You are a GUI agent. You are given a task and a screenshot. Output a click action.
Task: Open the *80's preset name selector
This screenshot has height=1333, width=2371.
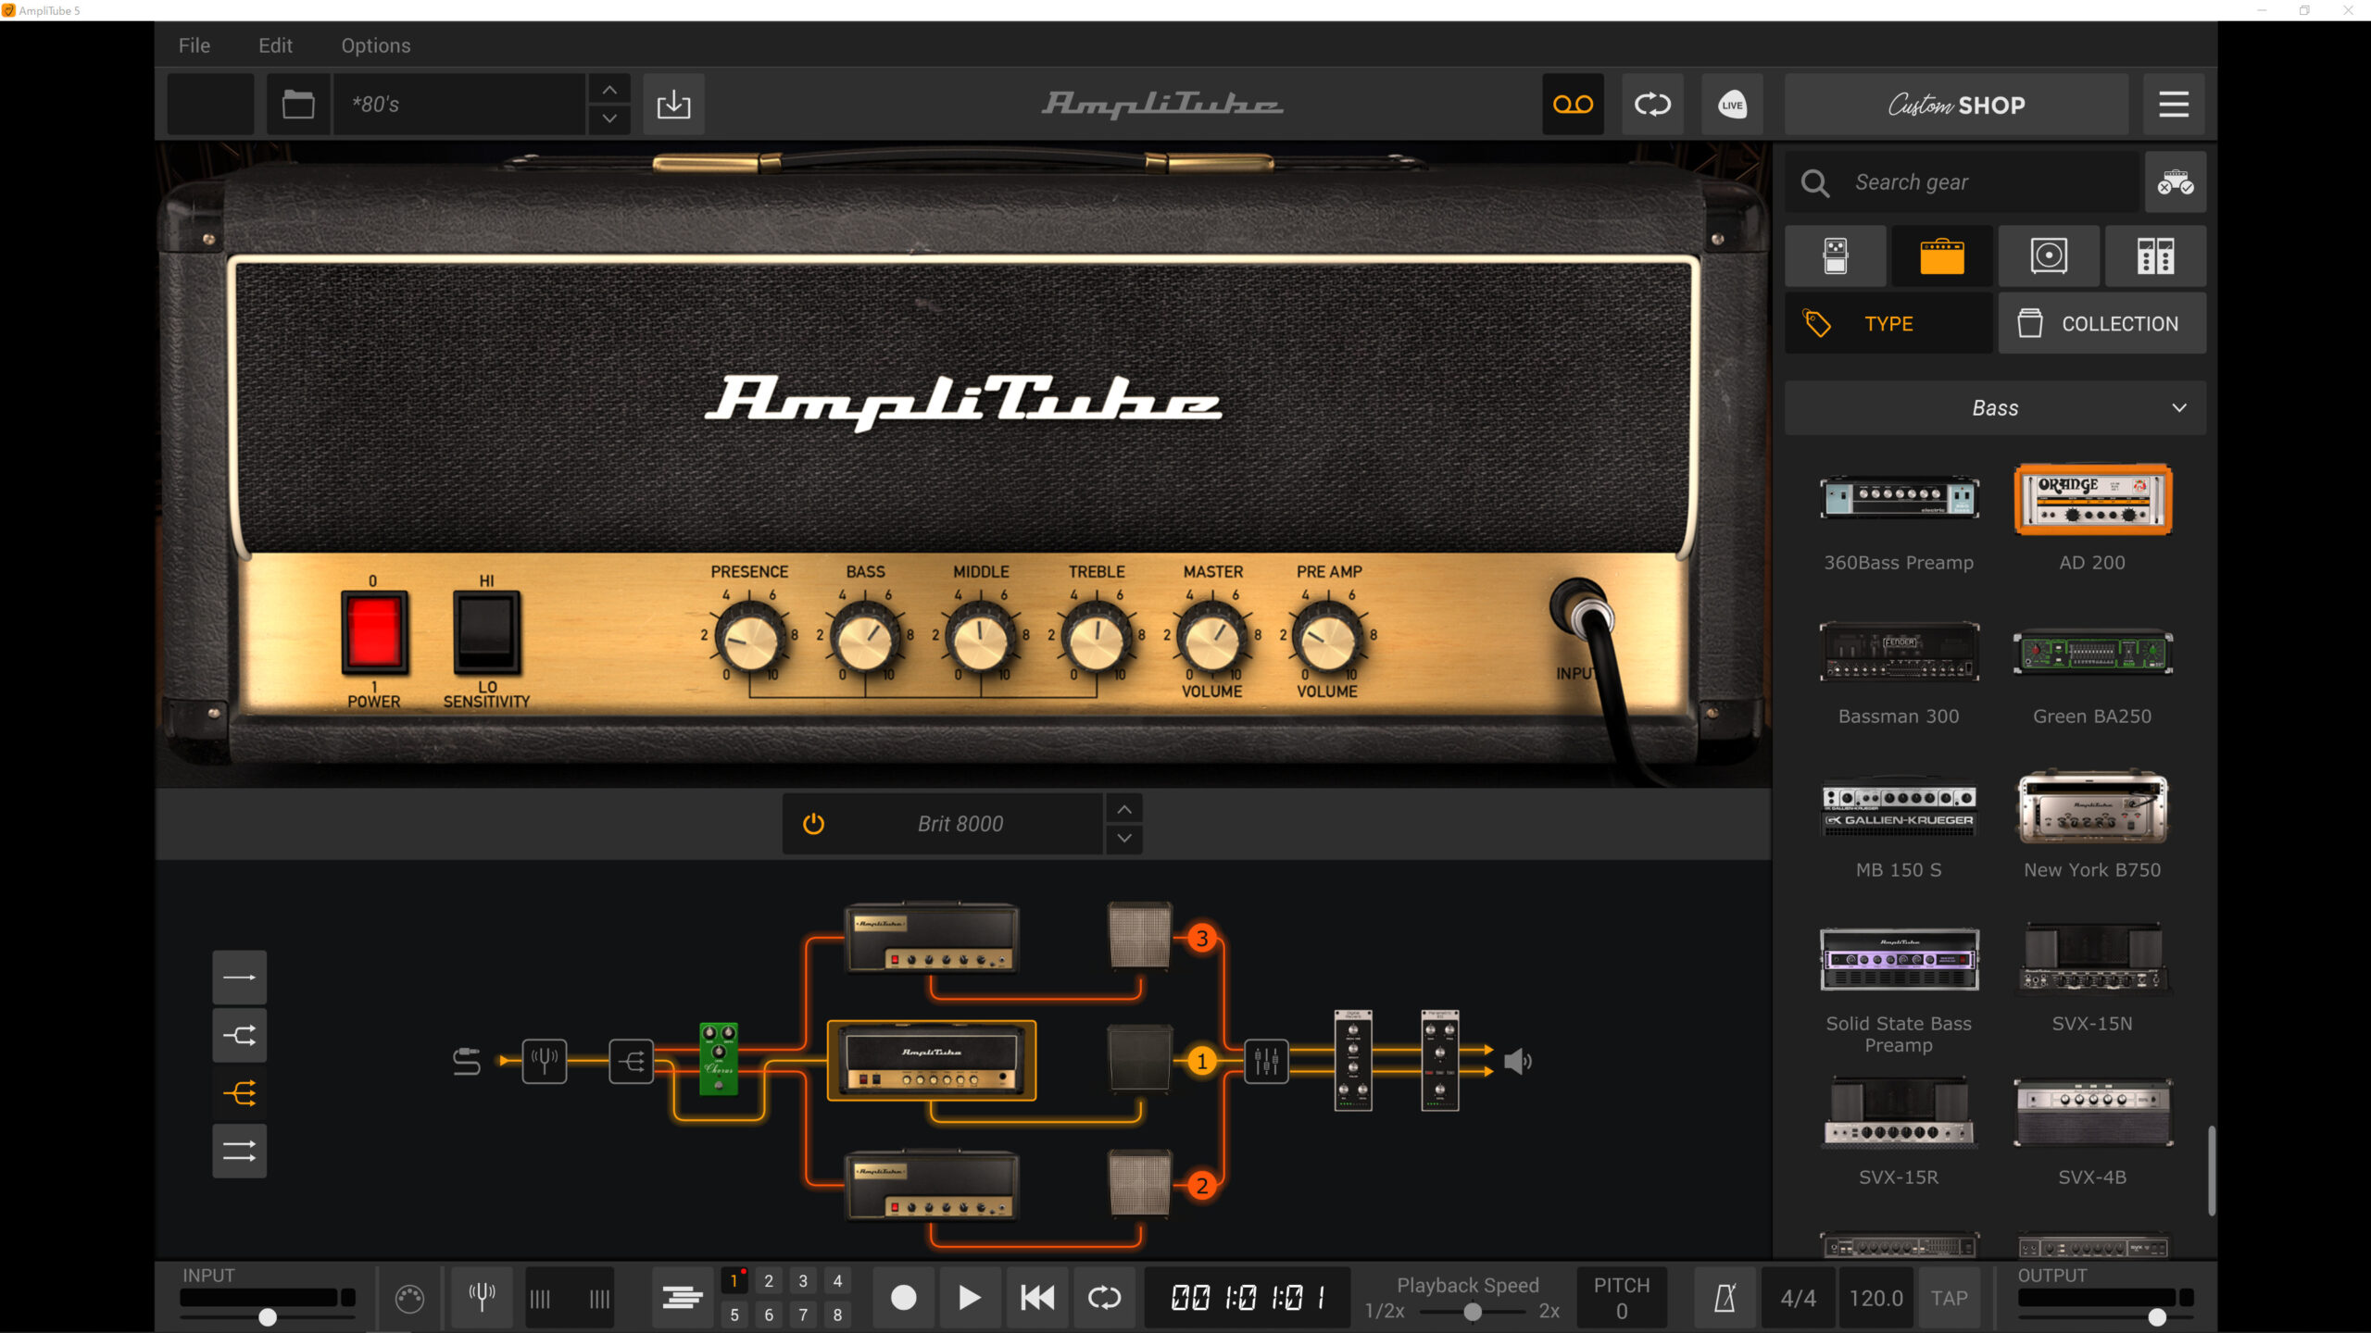click(460, 105)
